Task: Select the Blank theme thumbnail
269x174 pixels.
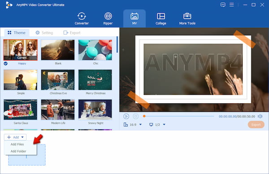Action: pos(58,50)
